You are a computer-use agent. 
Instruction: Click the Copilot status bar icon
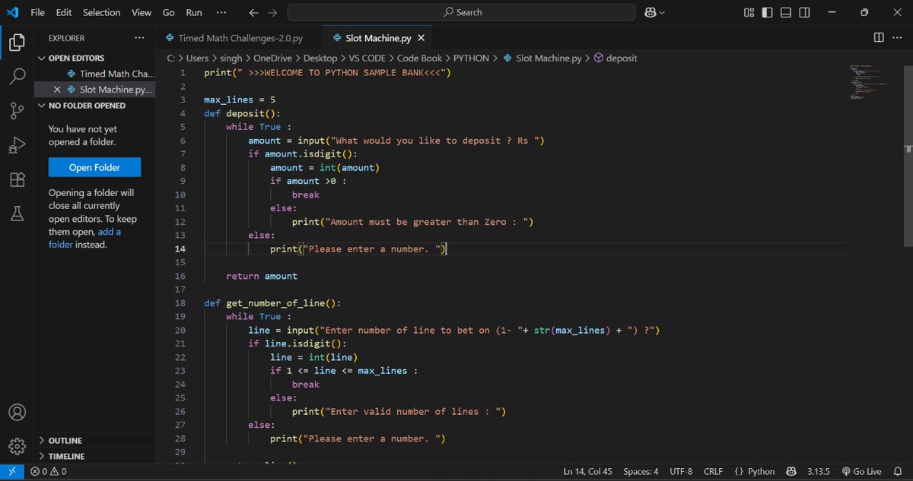point(791,472)
